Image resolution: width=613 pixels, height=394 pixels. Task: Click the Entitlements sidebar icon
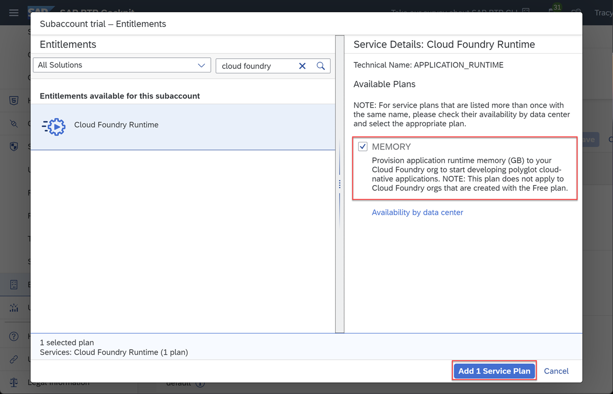[x=14, y=285]
